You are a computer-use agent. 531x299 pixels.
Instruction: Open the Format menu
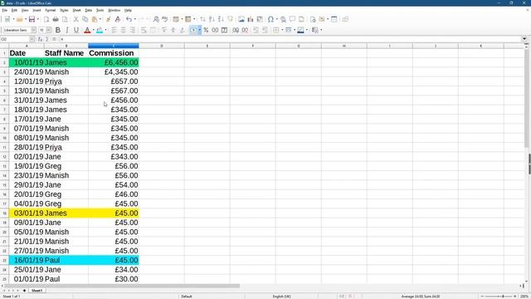[x=50, y=11]
